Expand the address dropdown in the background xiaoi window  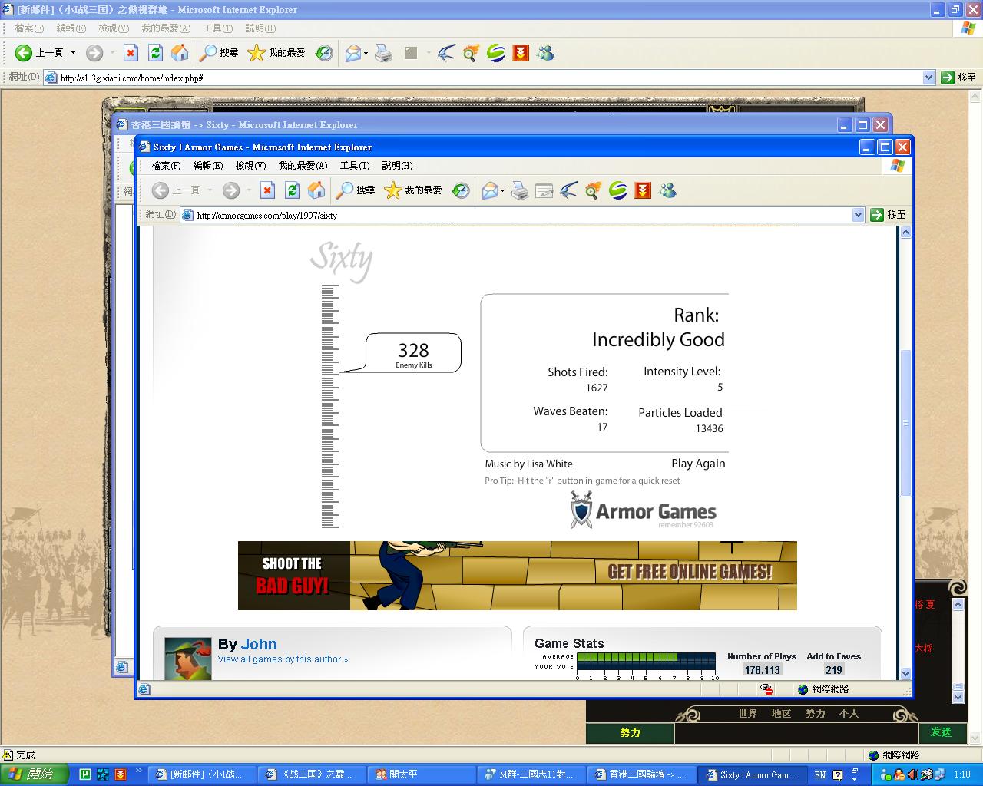coord(928,78)
